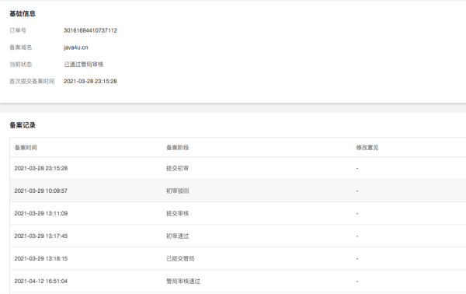The image size is (466, 294).
Task: Click the timestamp 2021-03-29 13:18:15
Action: (x=41, y=258)
